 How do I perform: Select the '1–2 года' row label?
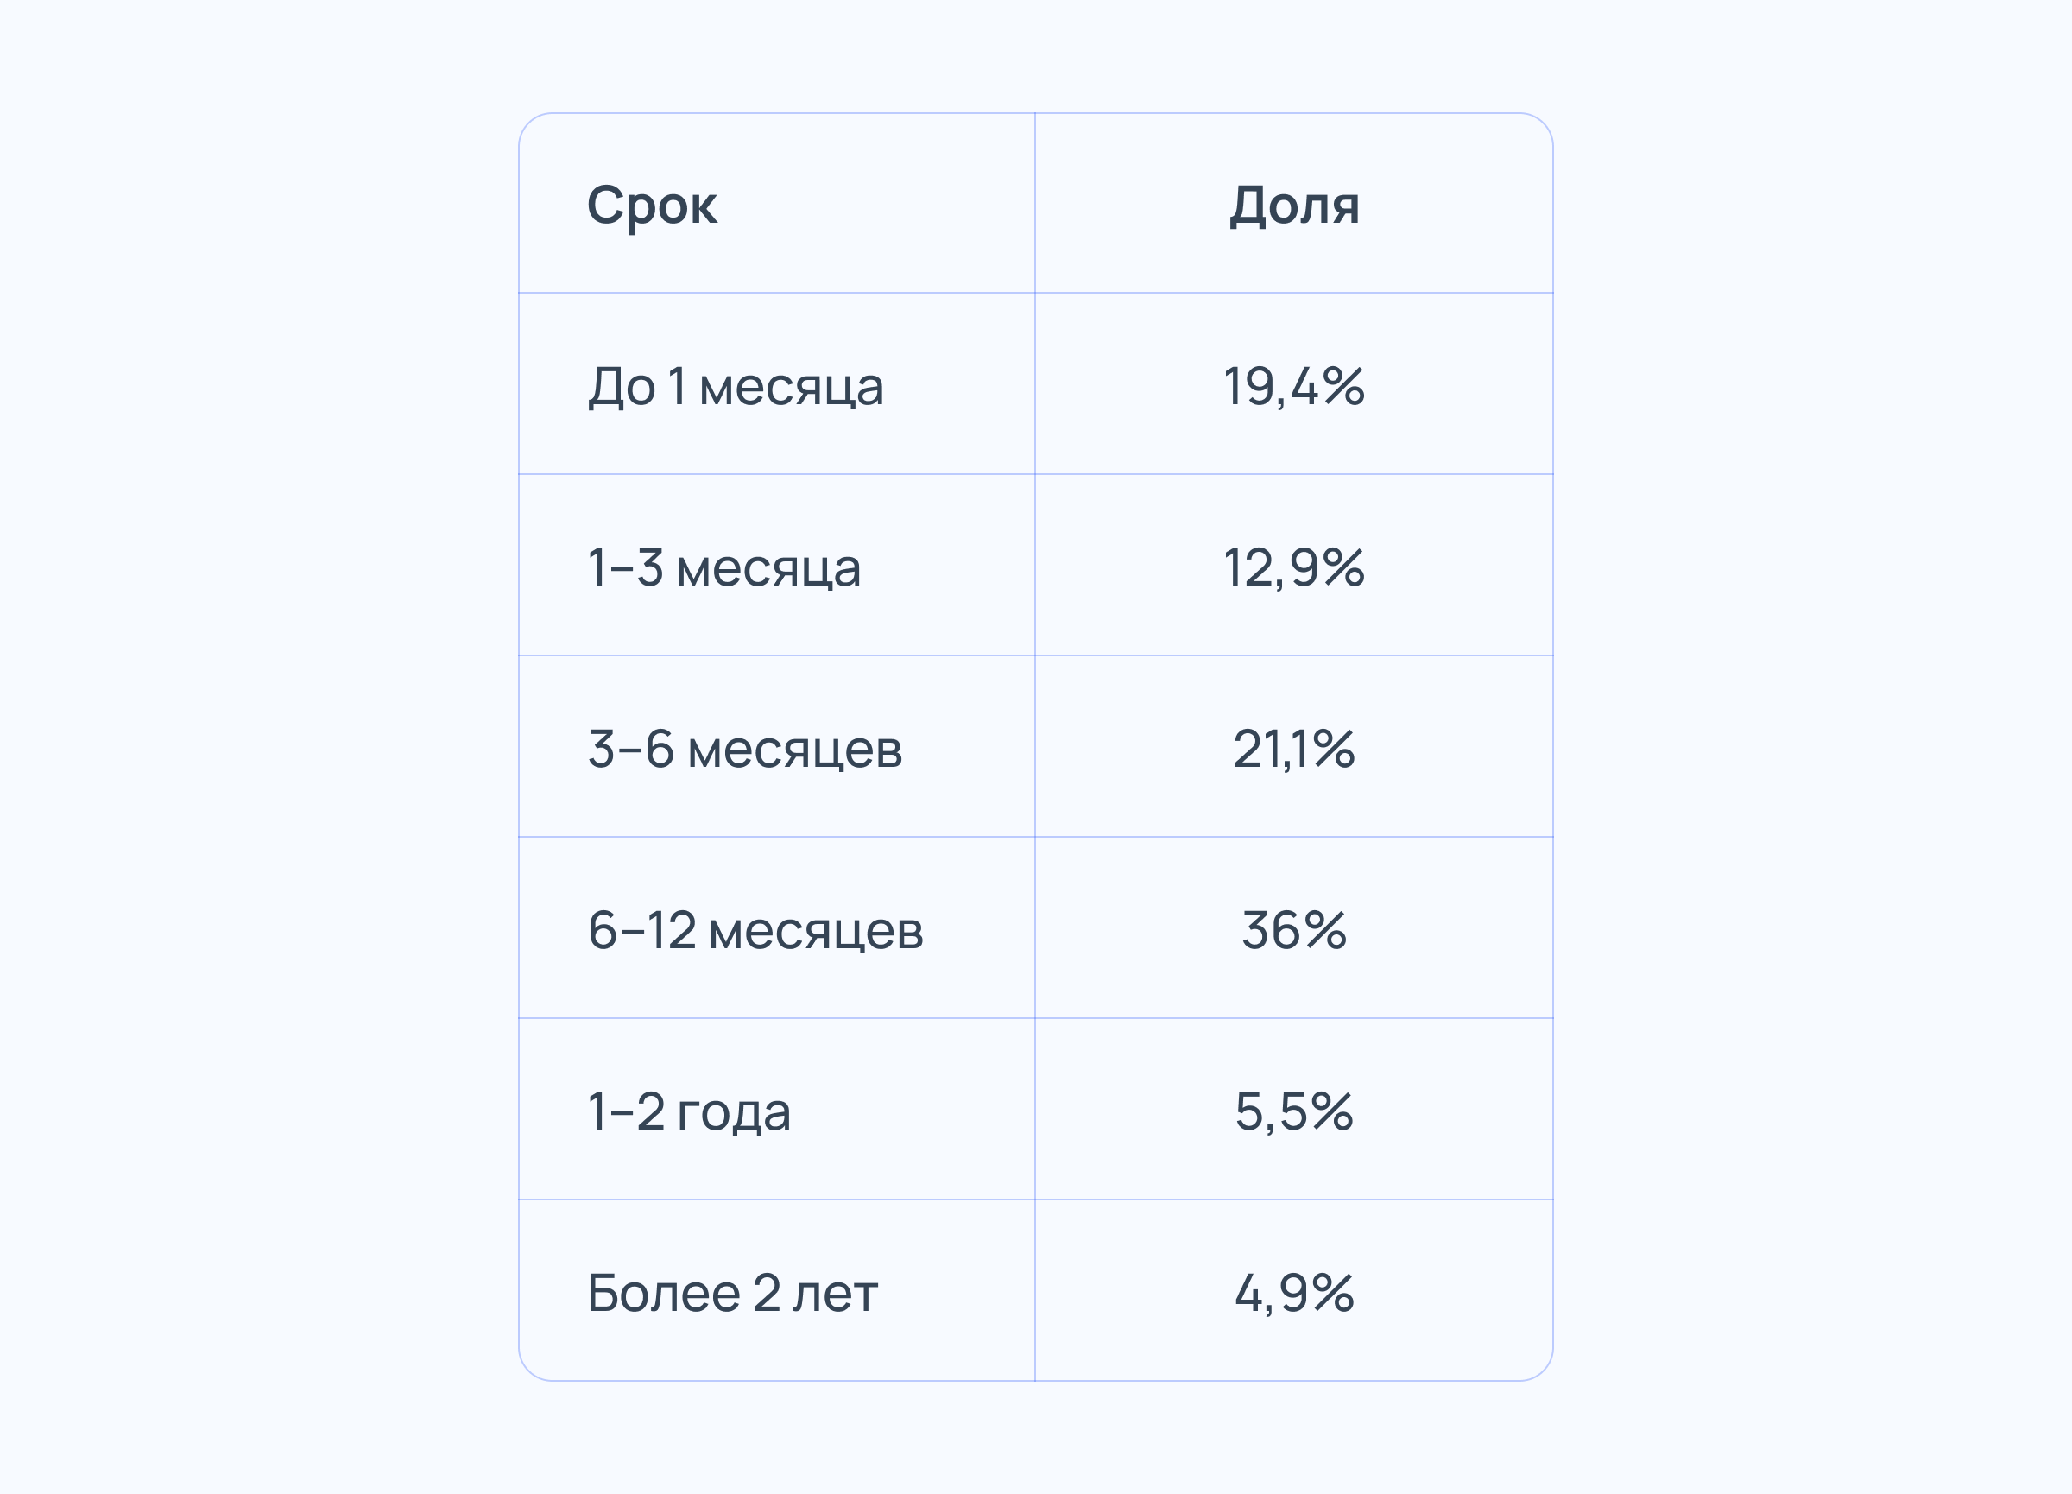[689, 1112]
